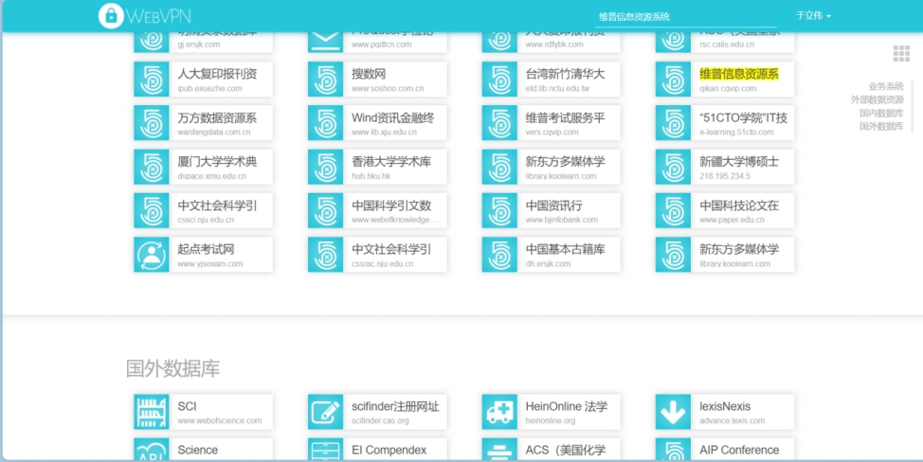Click the WebVPN lock logo icon

(x=111, y=16)
